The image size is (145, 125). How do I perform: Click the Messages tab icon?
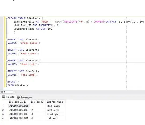tap(18, 97)
